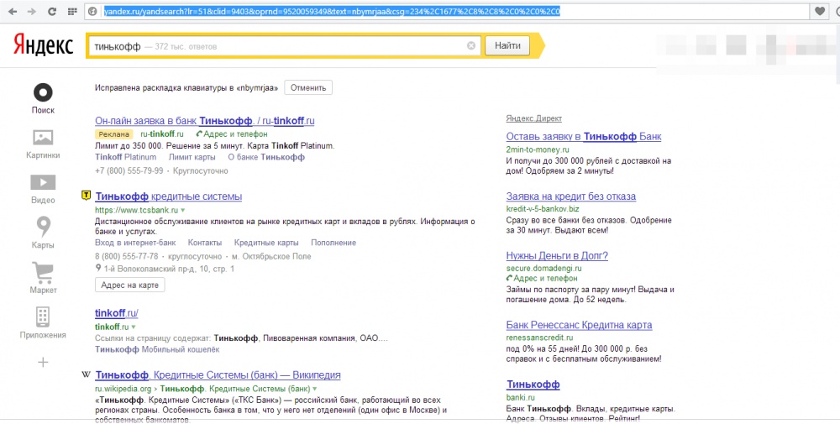Click Адрес на карте button

[129, 285]
